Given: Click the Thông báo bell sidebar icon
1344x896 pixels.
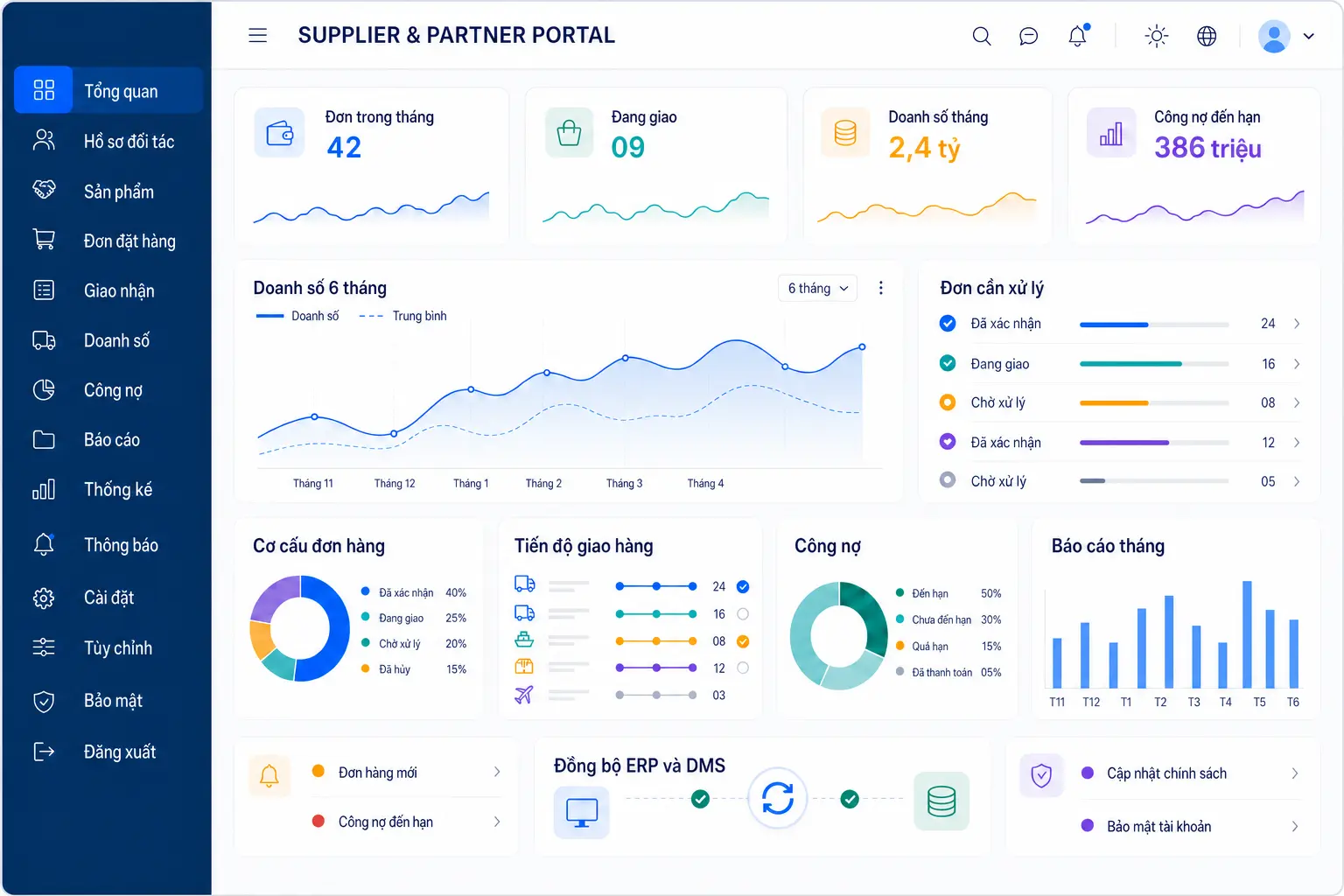Looking at the screenshot, I should coord(44,544).
